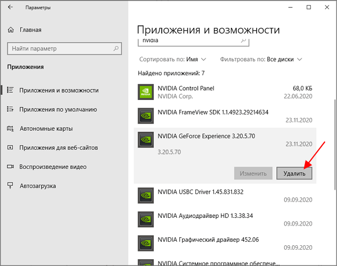Image resolution: width=337 pixels, height=266 pixels.
Task: Click the Найти параметр search field
Action: tap(65, 48)
